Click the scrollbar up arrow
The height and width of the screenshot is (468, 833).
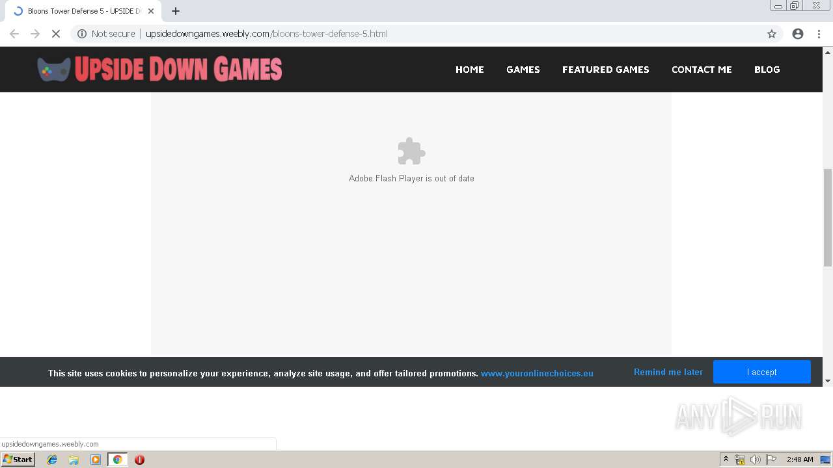tap(828, 51)
